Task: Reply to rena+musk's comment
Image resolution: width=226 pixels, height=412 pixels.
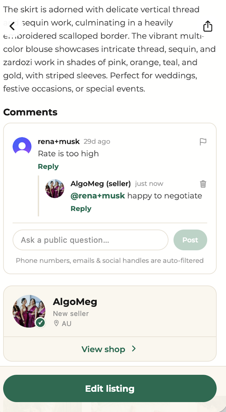Action: [48, 167]
